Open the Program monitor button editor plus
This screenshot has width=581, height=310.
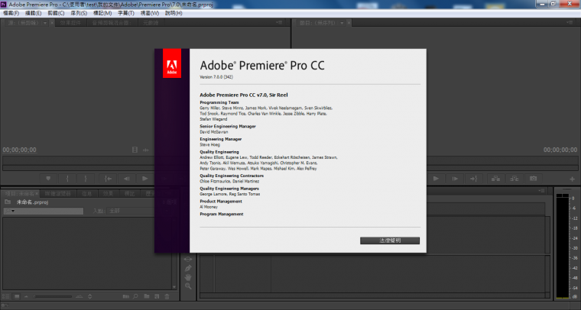pos(572,179)
